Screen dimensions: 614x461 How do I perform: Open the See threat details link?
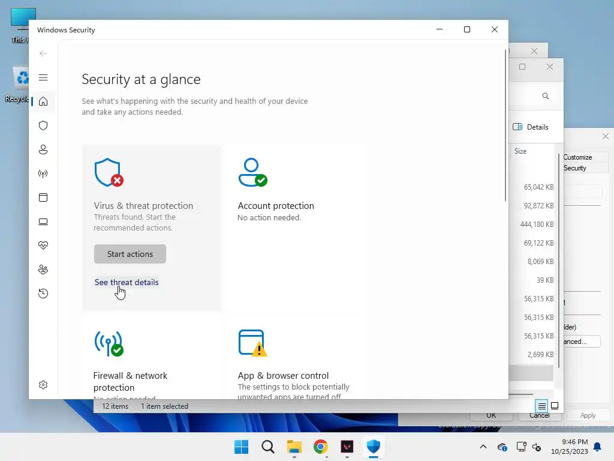[127, 282]
